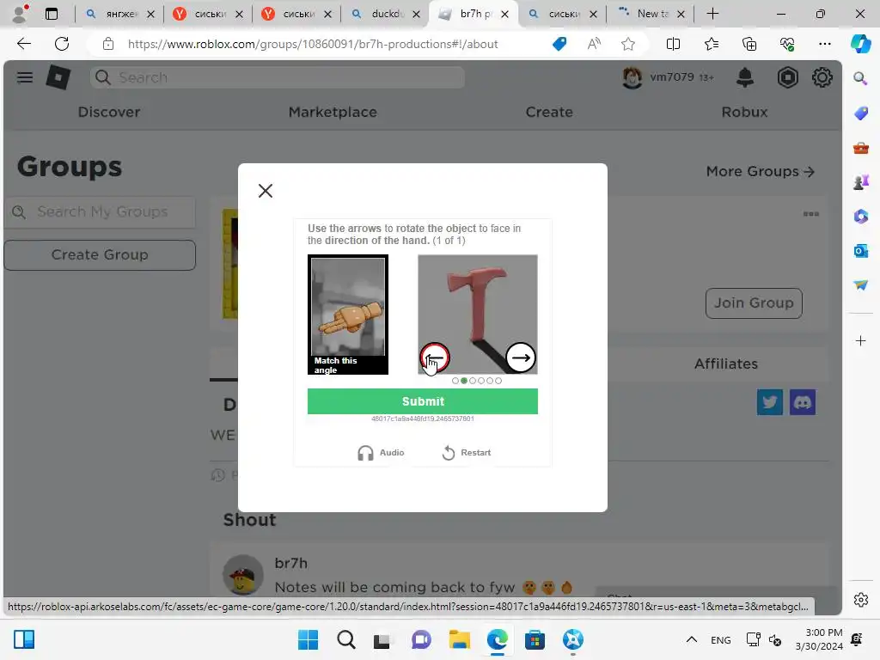This screenshot has width=880, height=660.
Task: Click the Join Group button
Action: click(x=754, y=303)
